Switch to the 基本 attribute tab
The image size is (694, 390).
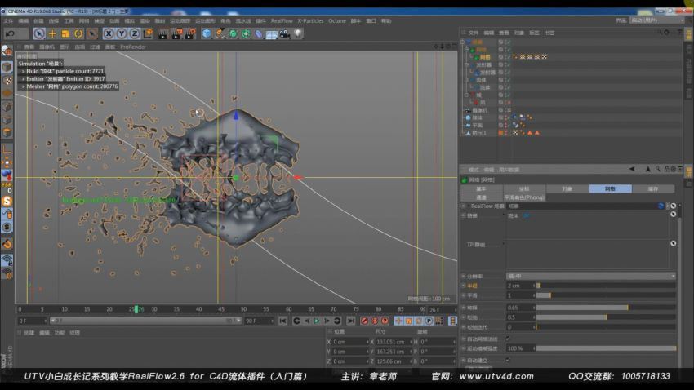pyautogui.click(x=482, y=188)
